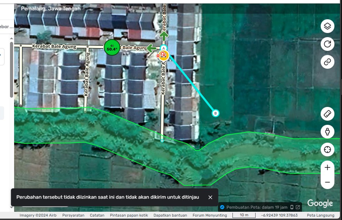Open Pembuatan Peta status in new window
342x220 pixels.
click(x=298, y=207)
